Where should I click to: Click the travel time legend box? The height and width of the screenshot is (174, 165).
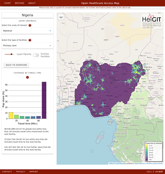(154, 152)
